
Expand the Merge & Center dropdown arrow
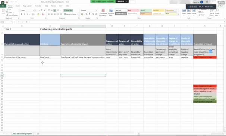78,14
